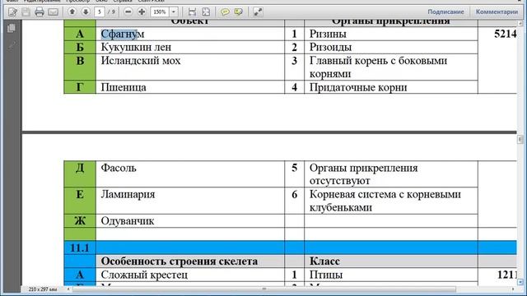Click number 6 beside Корневая система
The image size is (527, 296).
[295, 194]
